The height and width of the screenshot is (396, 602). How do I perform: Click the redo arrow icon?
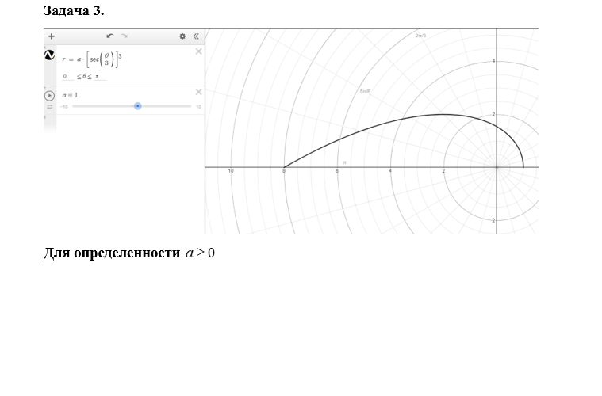pyautogui.click(x=125, y=36)
